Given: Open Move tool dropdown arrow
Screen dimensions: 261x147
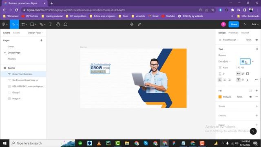Looking at the screenshot, I should (x=17, y=24).
